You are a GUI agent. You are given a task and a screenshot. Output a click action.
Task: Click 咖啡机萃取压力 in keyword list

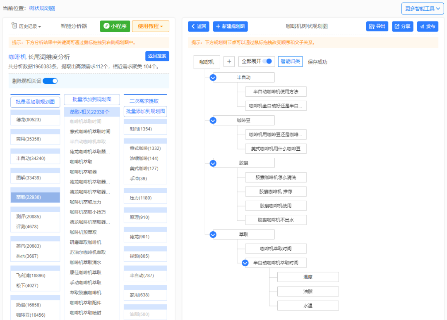point(85,202)
